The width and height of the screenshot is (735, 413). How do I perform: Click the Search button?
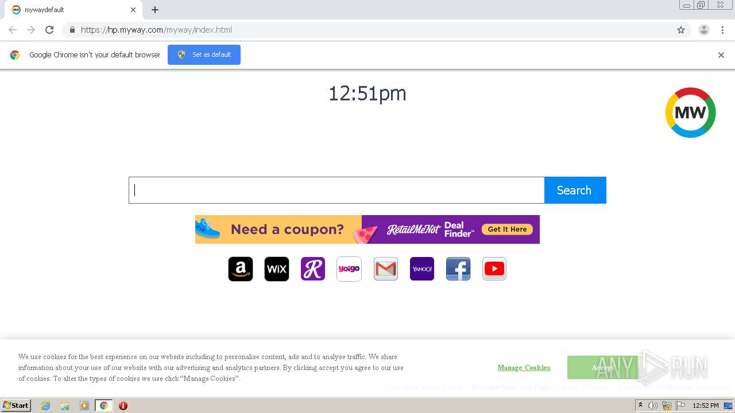575,190
